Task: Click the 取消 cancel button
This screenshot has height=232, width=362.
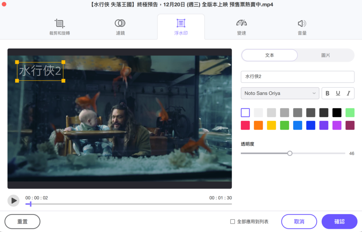Action: pos(299,222)
